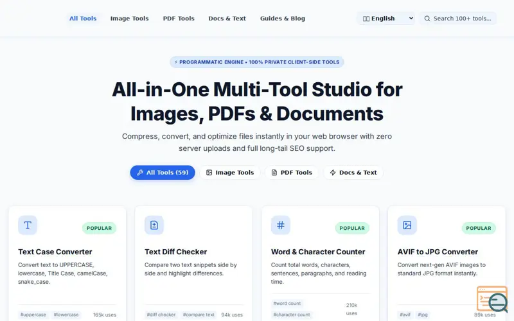Viewport: 514px width, 321px height.
Task: Click the #diff checker tag
Action: pos(161,315)
